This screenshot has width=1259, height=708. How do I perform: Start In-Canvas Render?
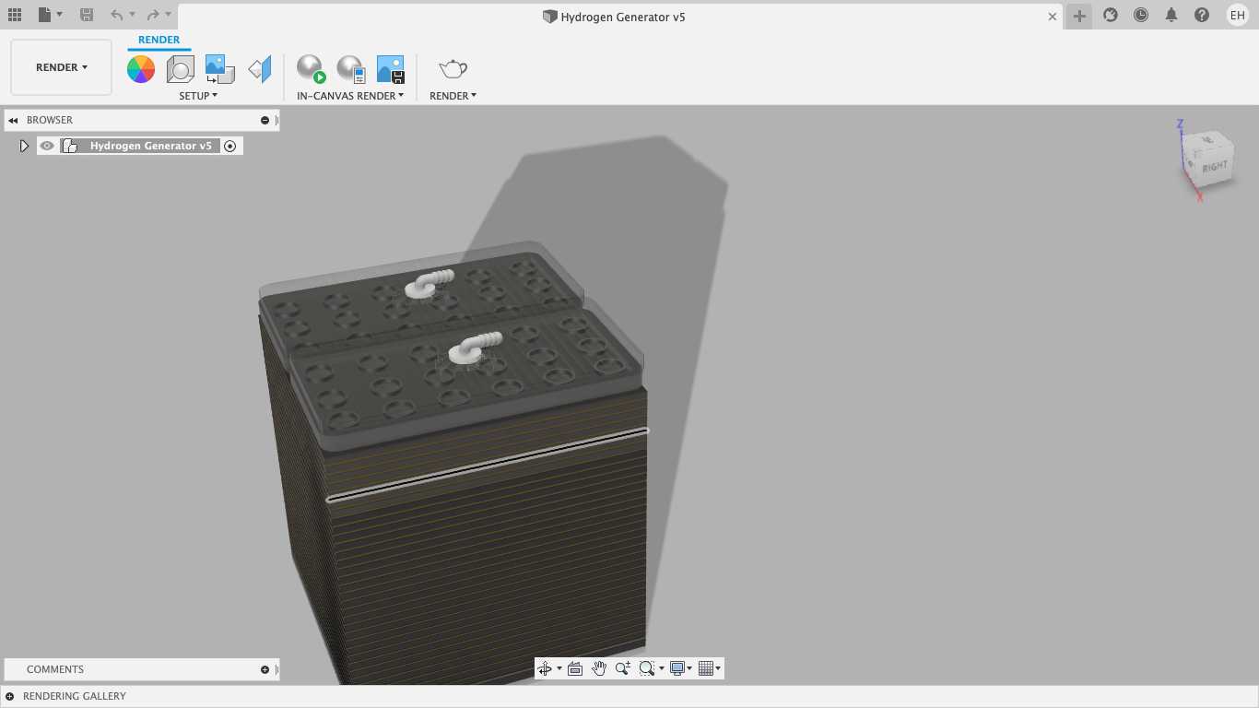point(311,69)
